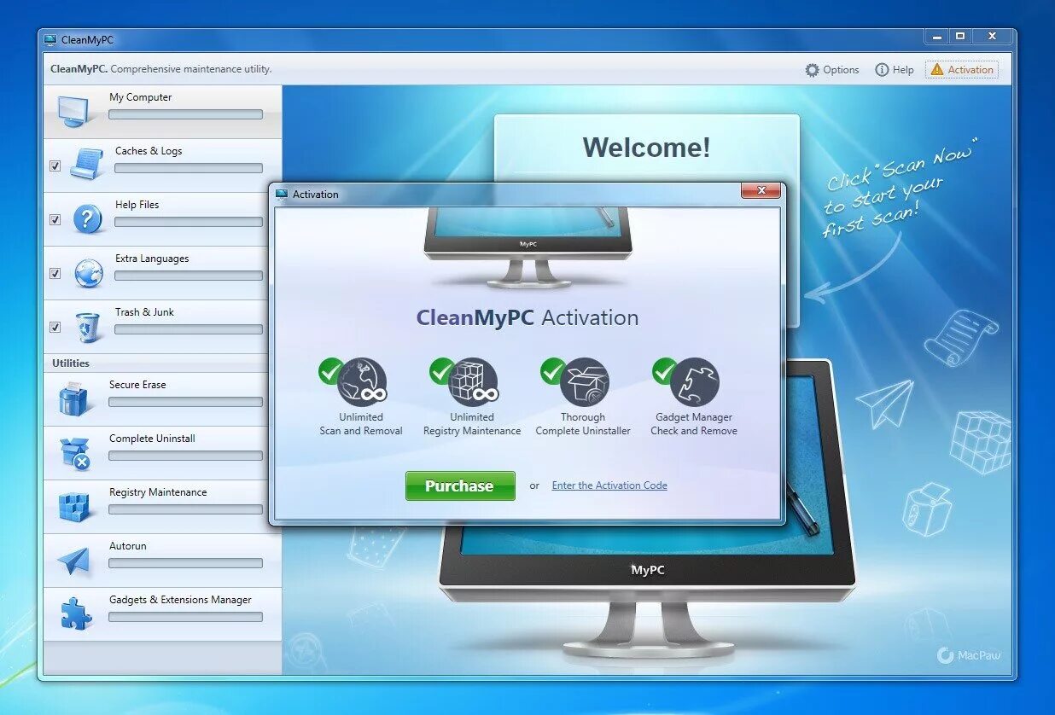Click the Extra Languages label
This screenshot has height=715, width=1055.
[152, 259]
